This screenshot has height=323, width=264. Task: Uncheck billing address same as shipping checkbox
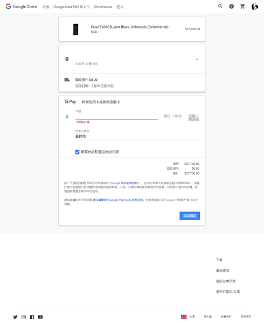click(x=77, y=152)
